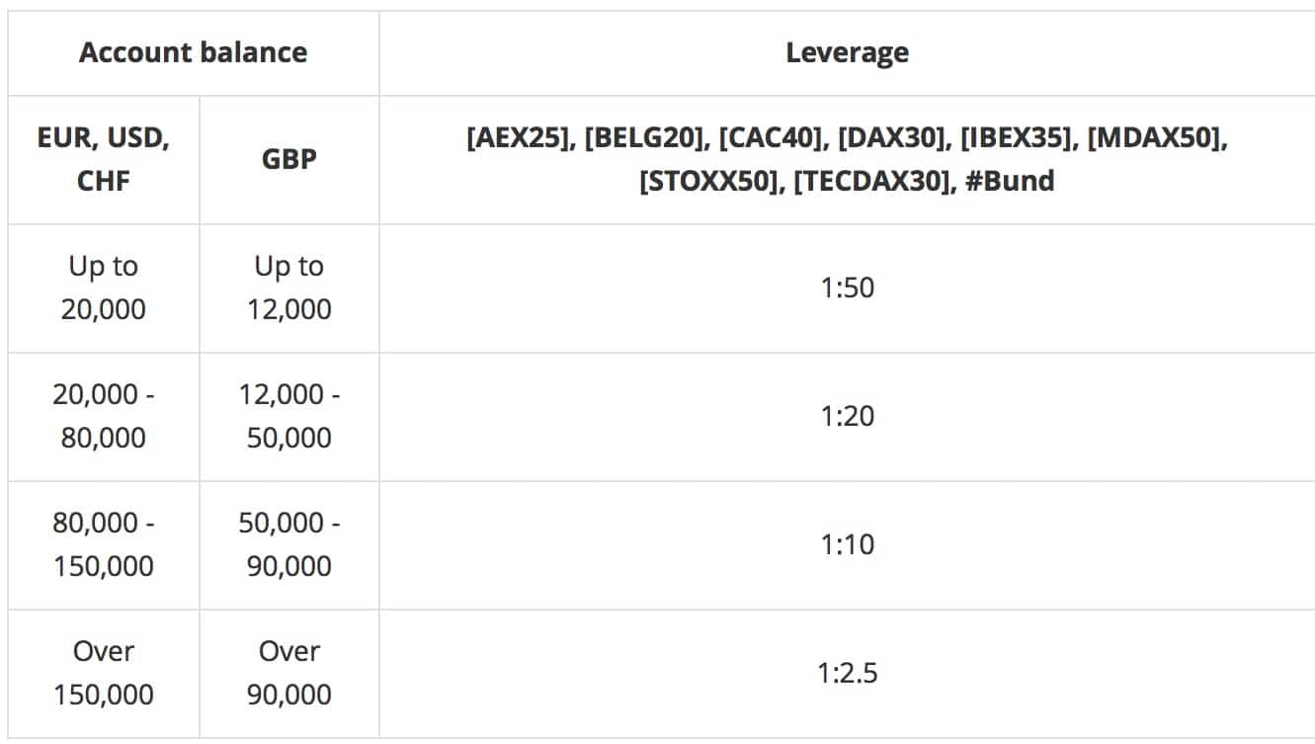The image size is (1315, 744).
Task: Select the 1:20 leverage value
Action: [847, 416]
